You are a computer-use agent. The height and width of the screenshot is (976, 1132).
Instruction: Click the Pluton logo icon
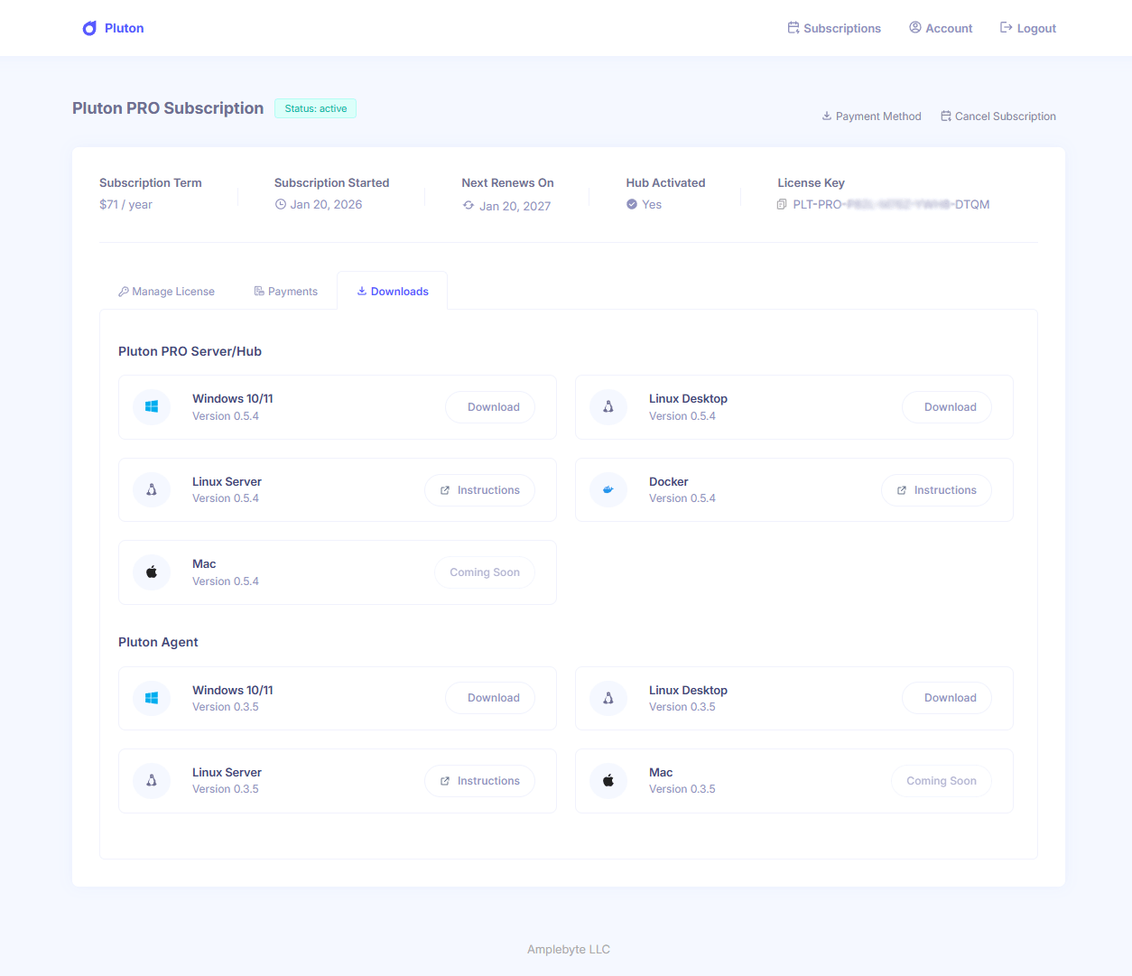click(x=89, y=28)
